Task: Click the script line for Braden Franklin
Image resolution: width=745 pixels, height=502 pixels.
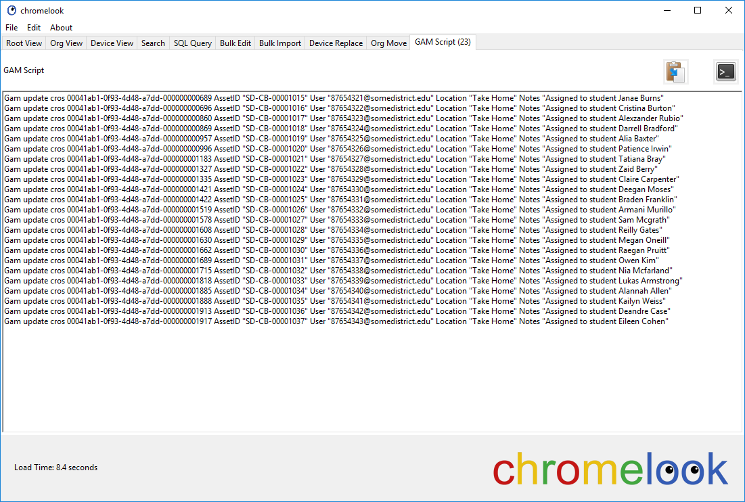Action: [x=341, y=200]
